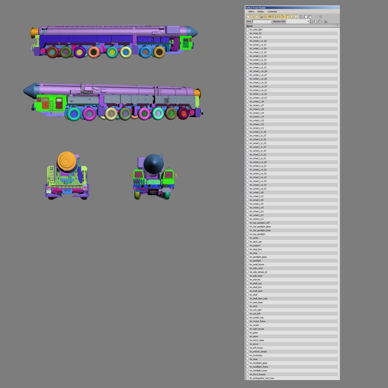Screen dimensions: 388x388
Task: Select the tm_wires_02 row
Action: click(292, 33)
